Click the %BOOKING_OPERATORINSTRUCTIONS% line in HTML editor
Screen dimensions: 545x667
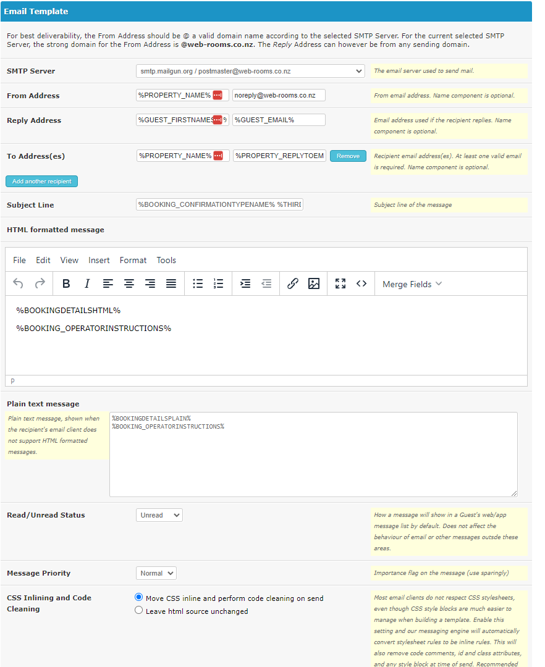click(93, 329)
